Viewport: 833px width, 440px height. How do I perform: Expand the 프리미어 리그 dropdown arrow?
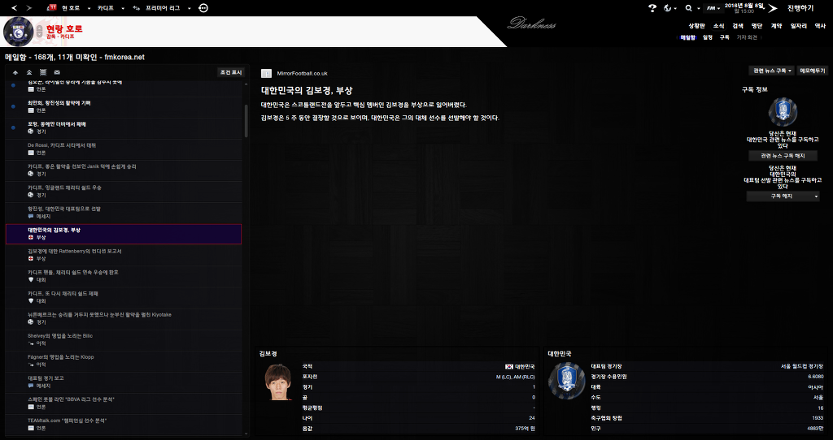click(x=189, y=8)
